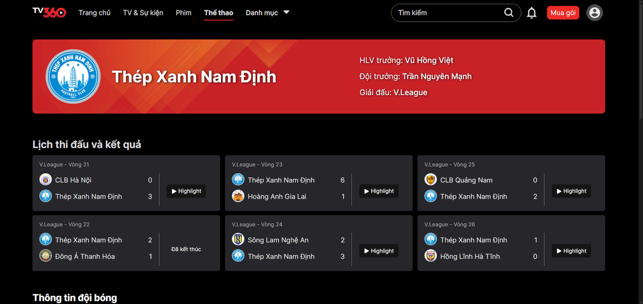Click Hoàng Anh Gia Lai team logo
Image resolution: width=643 pixels, height=304 pixels.
238,196
